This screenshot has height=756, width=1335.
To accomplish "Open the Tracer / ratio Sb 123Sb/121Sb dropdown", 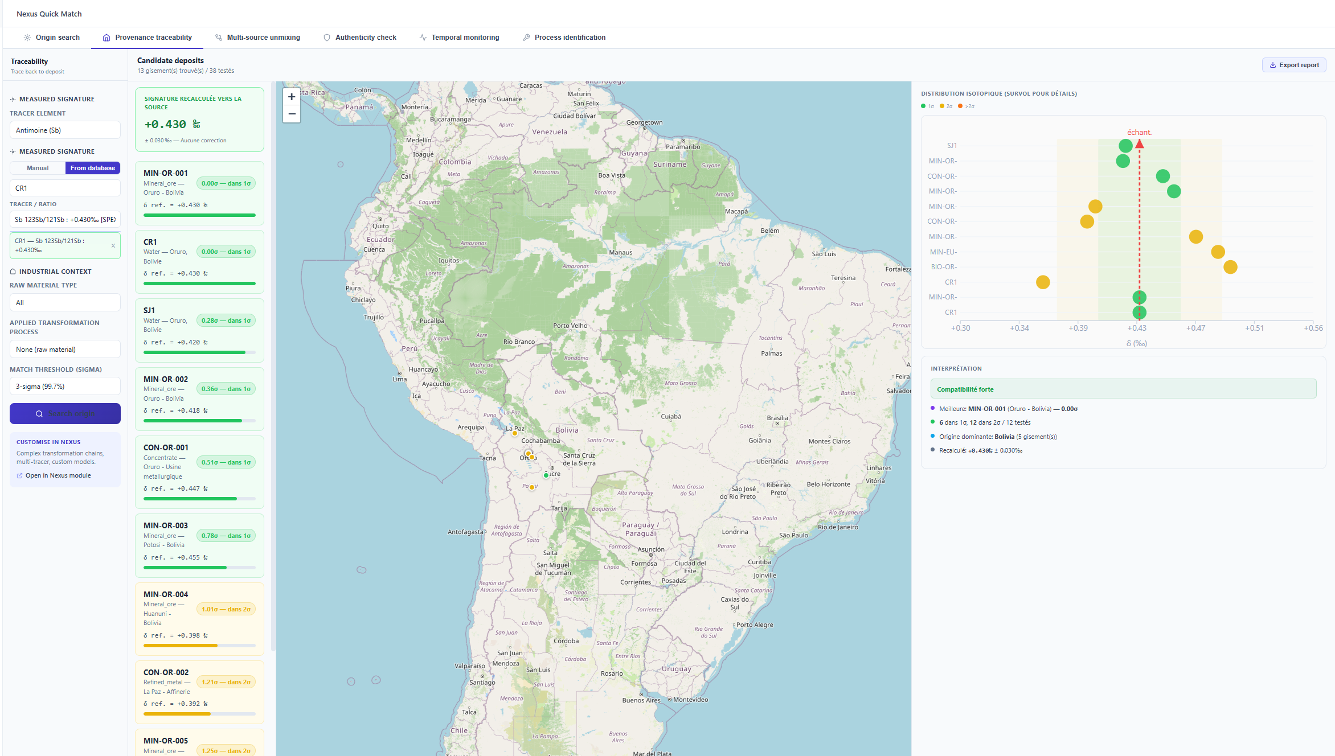I will pyautogui.click(x=65, y=219).
